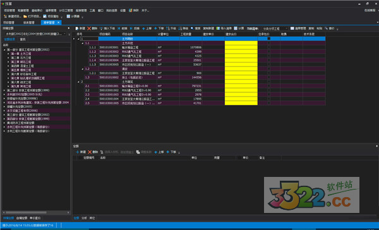379x230 pixels.
Task: Open the 清单管理 toolbar icon
Action: (x=292, y=28)
